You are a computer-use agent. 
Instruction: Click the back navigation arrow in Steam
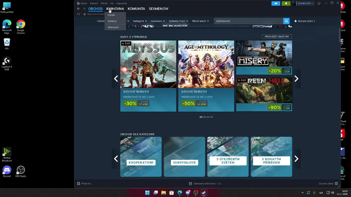[78, 9]
